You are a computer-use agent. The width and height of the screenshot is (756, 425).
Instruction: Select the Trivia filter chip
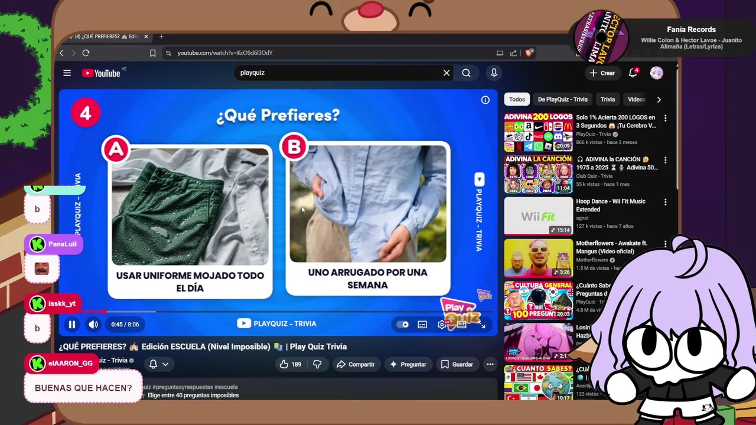point(608,100)
